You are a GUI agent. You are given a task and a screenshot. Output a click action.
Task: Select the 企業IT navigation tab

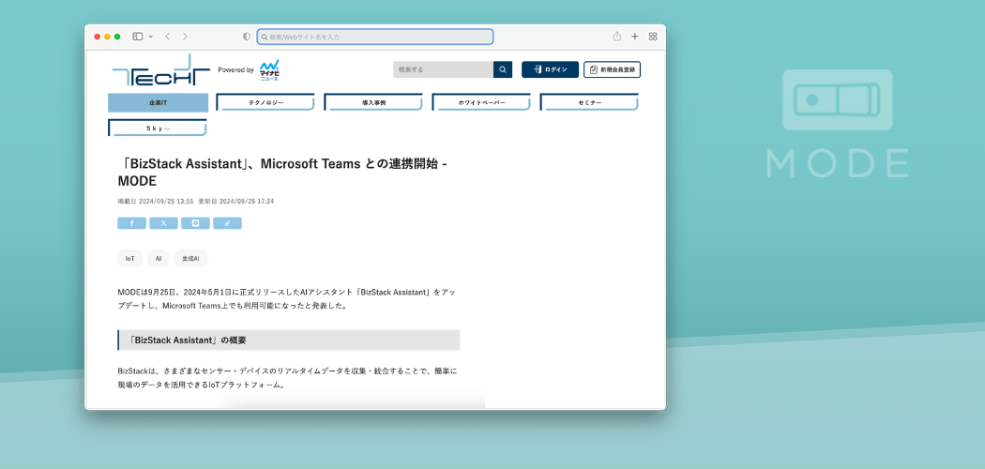click(158, 102)
